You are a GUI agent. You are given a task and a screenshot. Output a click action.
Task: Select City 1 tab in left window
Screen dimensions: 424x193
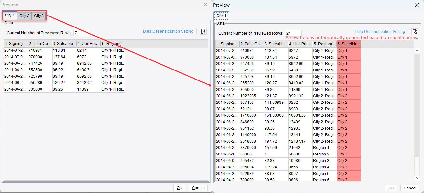10,16
